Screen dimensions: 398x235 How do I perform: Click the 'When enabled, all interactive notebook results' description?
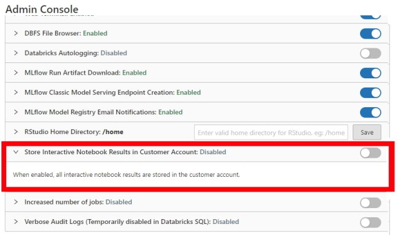tap(126, 174)
